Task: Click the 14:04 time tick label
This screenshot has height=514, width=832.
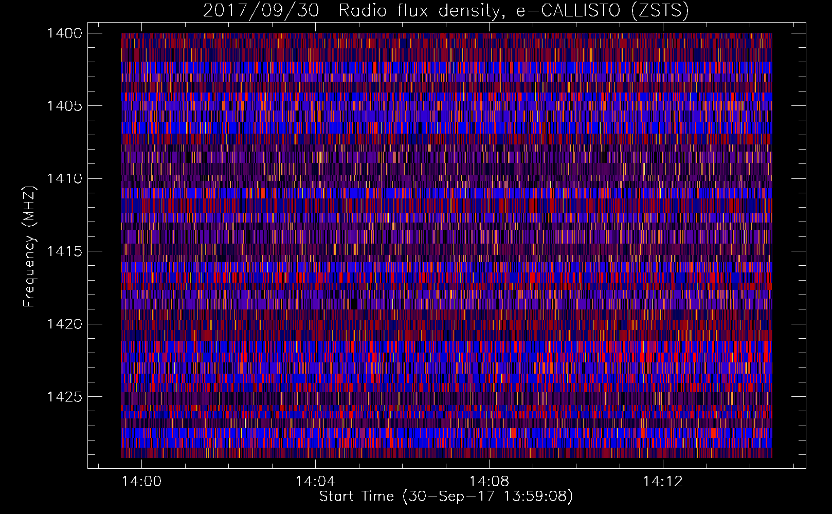Action: pos(315,481)
